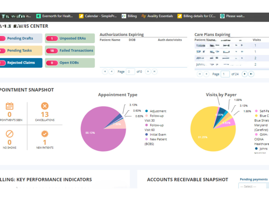
Task: Open the Billing bookmark
Action: click(x=129, y=16)
